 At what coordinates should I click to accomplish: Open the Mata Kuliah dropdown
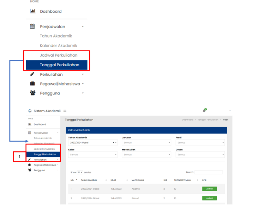pyautogui.click(x=146, y=155)
